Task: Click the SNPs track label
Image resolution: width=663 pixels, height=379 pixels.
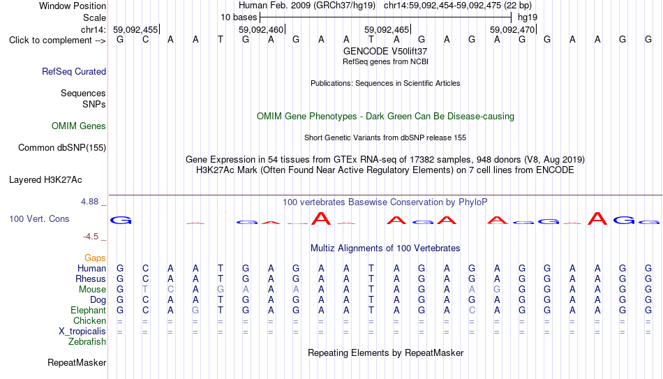Action: pyautogui.click(x=94, y=104)
